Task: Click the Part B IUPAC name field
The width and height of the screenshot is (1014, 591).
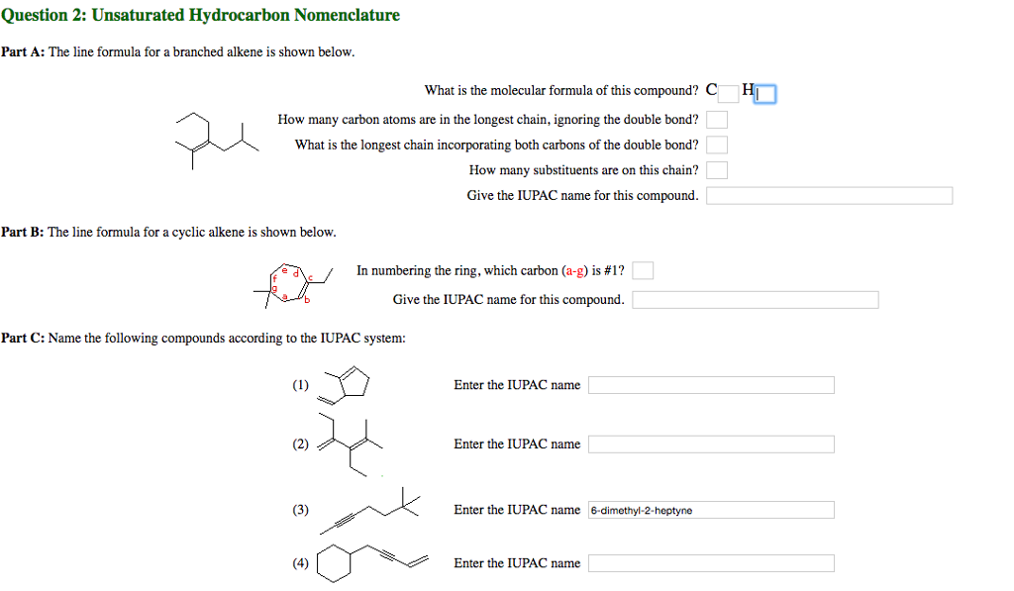Action: 755,299
